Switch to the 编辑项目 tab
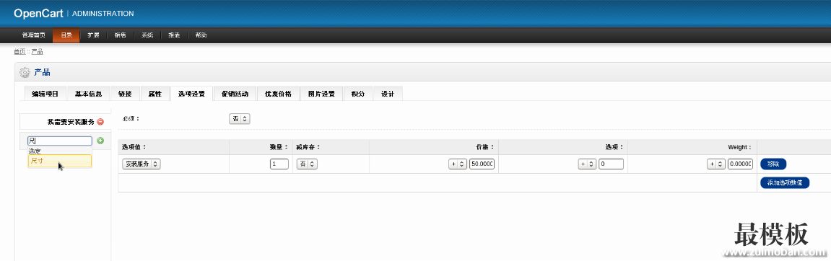Screen dimensions: 831x261 45,94
